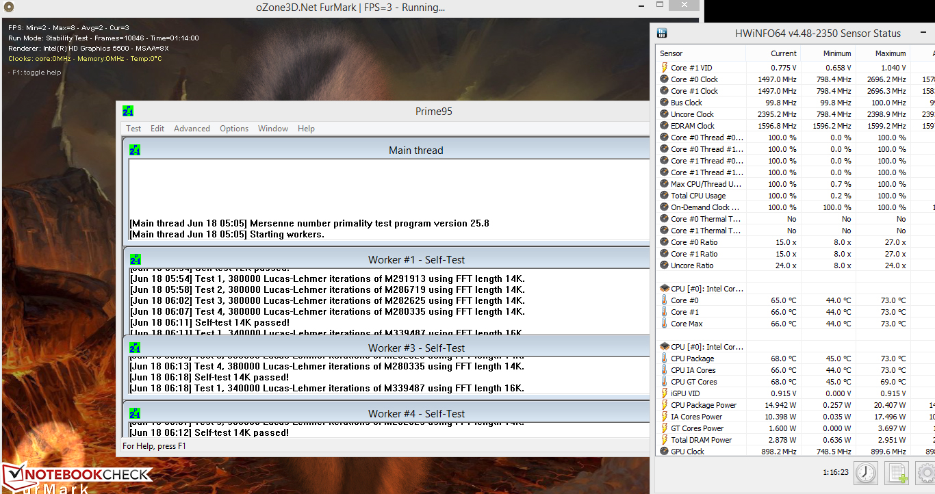Click the gauge icon beside Core #0 Clock

pos(664,79)
